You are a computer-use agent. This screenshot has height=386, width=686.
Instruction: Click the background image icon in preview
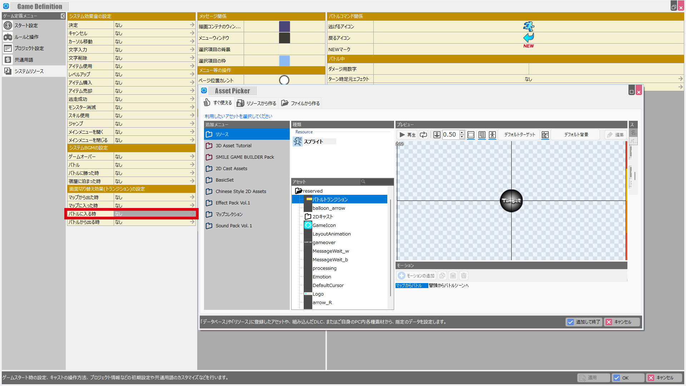(x=545, y=135)
